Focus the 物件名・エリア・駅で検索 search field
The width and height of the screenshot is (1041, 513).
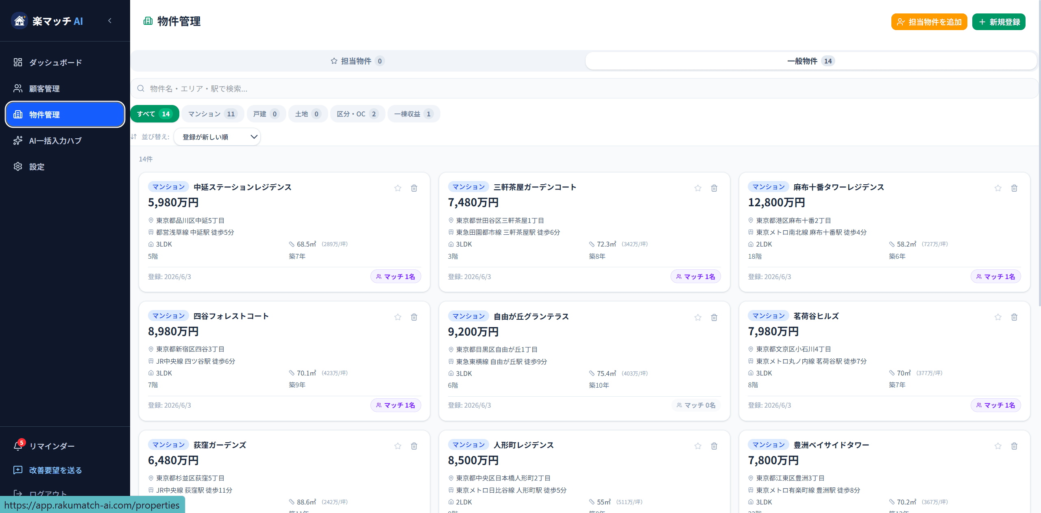click(584, 88)
